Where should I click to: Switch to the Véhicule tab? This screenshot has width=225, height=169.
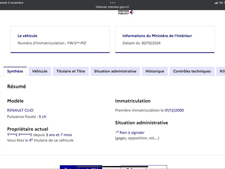[x=40, y=71]
